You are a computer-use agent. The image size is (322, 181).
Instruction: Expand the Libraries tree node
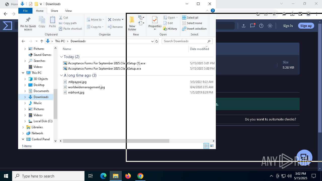23,127
